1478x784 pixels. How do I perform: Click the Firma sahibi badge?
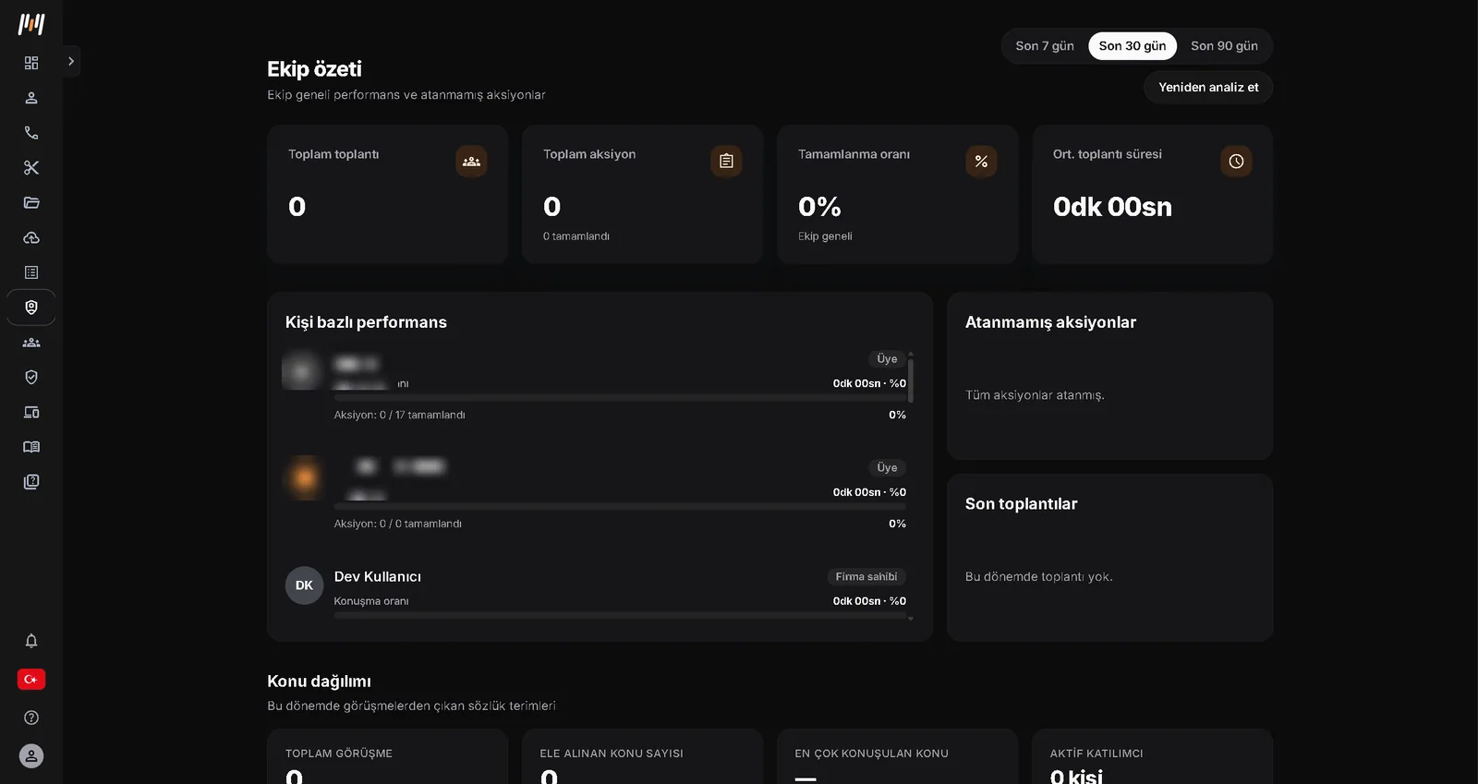click(866, 577)
